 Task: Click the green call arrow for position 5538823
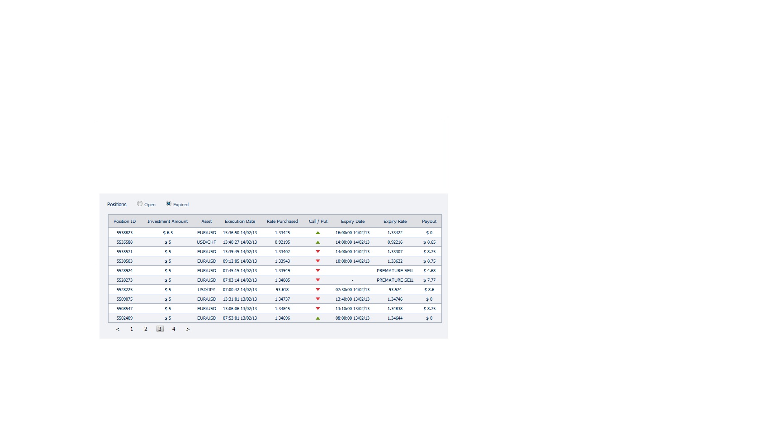point(318,233)
